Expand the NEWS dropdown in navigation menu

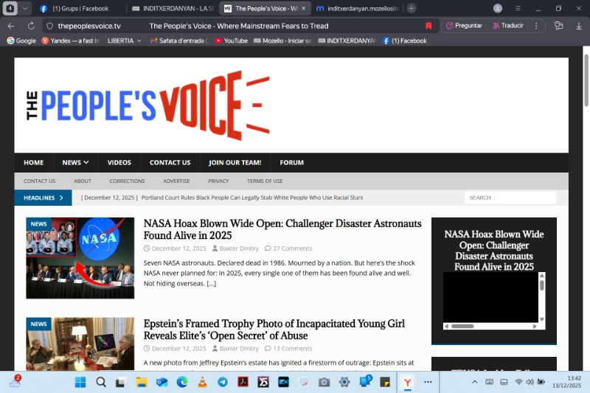(x=75, y=162)
